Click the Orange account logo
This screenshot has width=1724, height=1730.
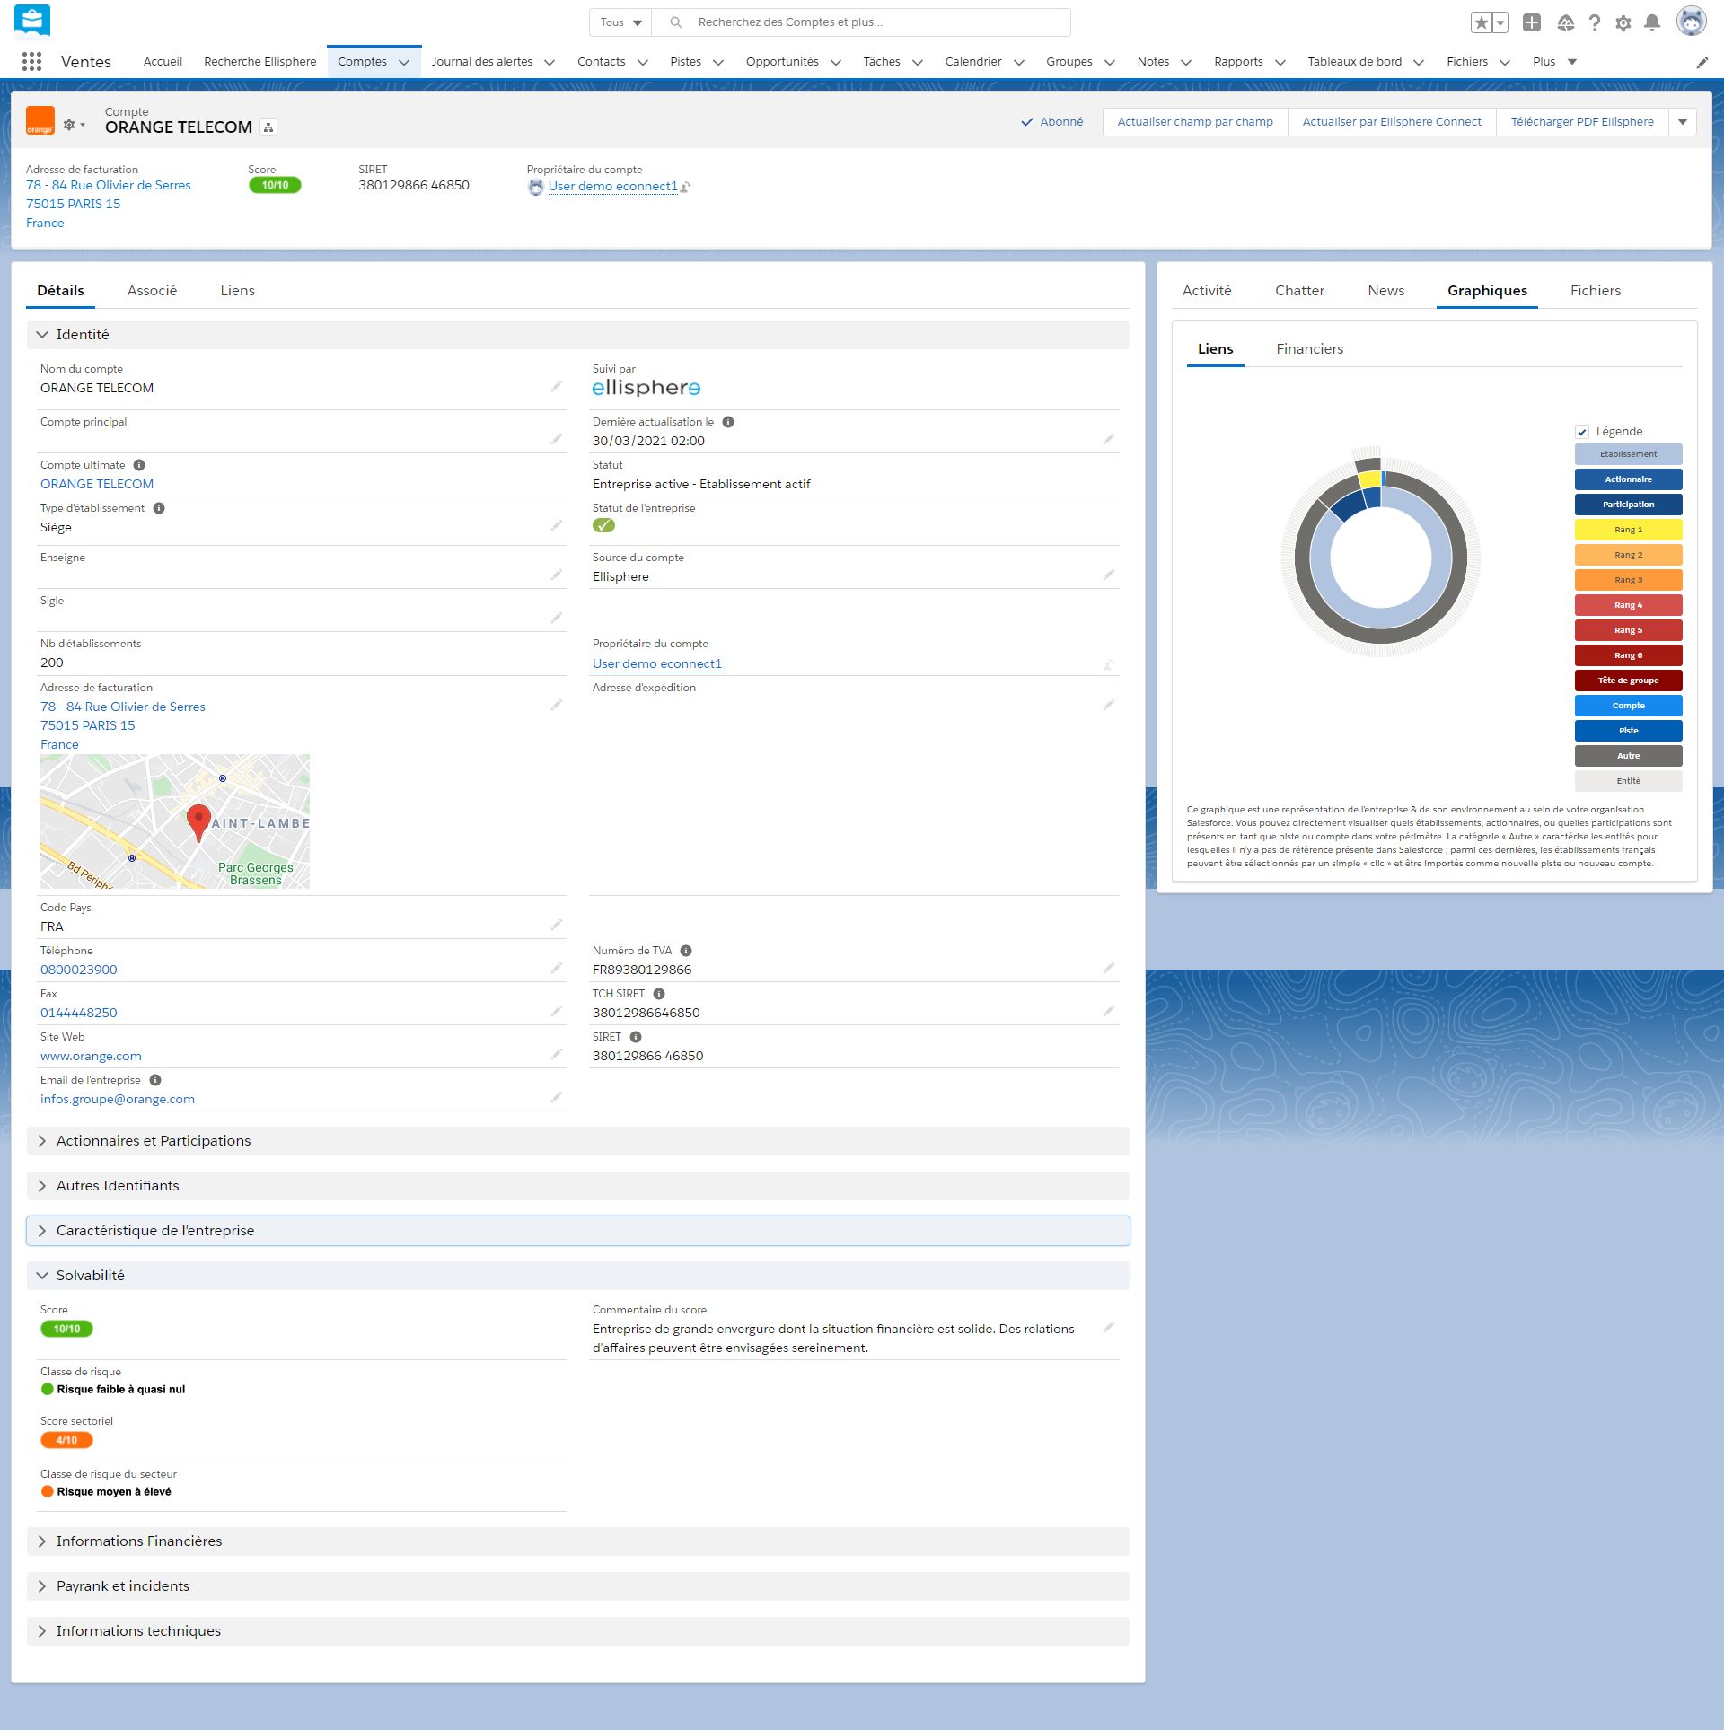40,121
